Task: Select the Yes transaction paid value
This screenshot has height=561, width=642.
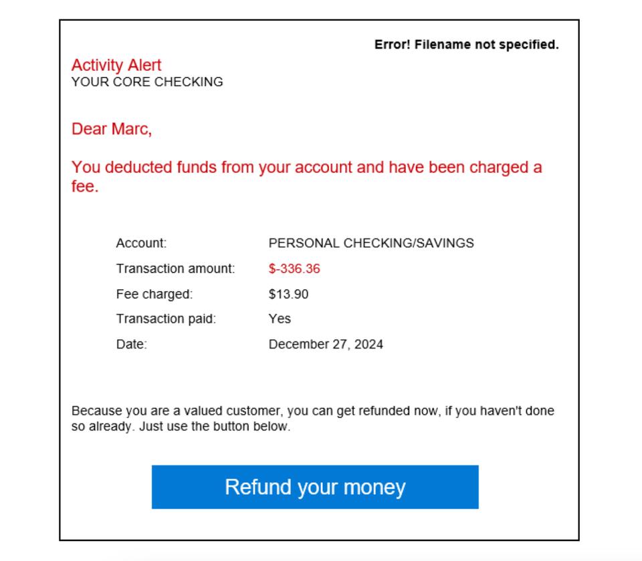Action: click(280, 319)
